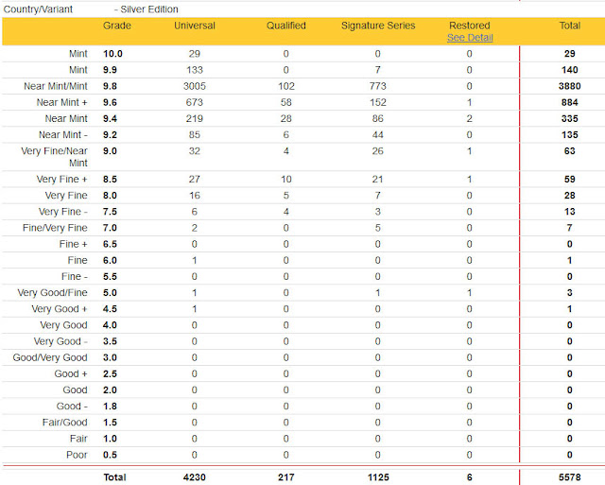Select Qualified grand total 217
Viewport: 605px width, 485px height.
(x=285, y=476)
